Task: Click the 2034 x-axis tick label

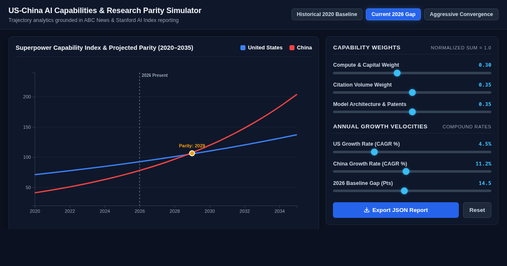Action: 280,211
